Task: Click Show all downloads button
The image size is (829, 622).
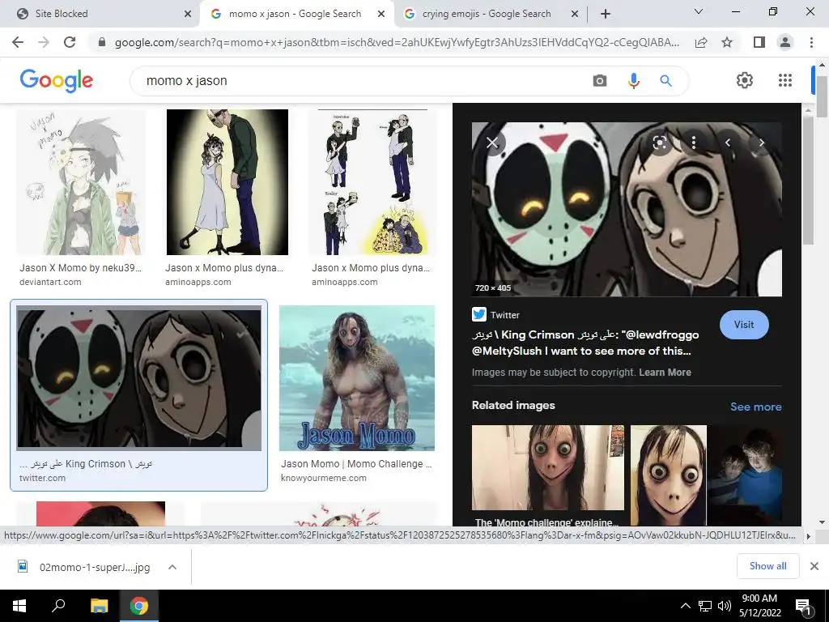Action: tap(767, 566)
